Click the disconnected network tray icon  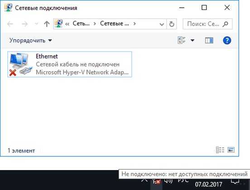point(156,182)
